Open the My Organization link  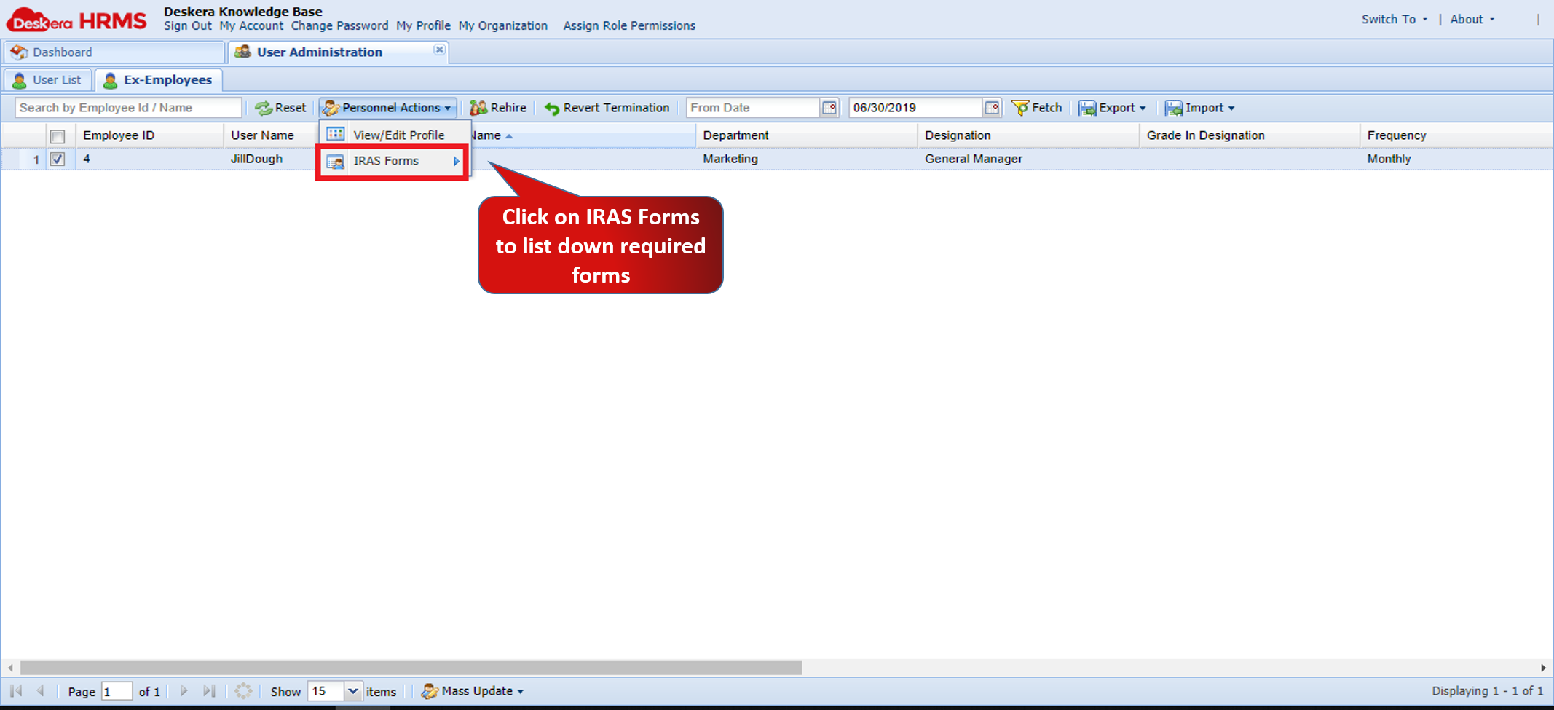[x=502, y=26]
